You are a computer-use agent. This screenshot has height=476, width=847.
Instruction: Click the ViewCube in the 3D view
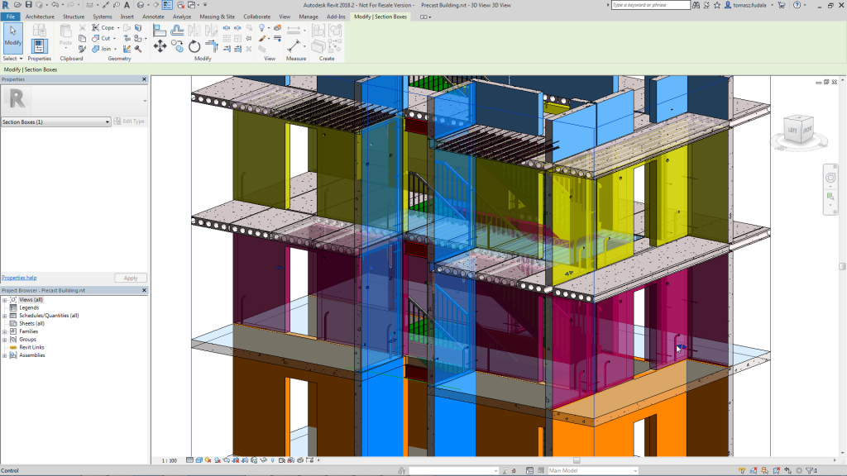point(797,130)
